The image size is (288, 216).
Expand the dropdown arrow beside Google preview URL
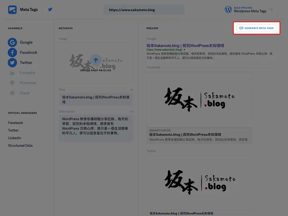[x=184, y=50]
